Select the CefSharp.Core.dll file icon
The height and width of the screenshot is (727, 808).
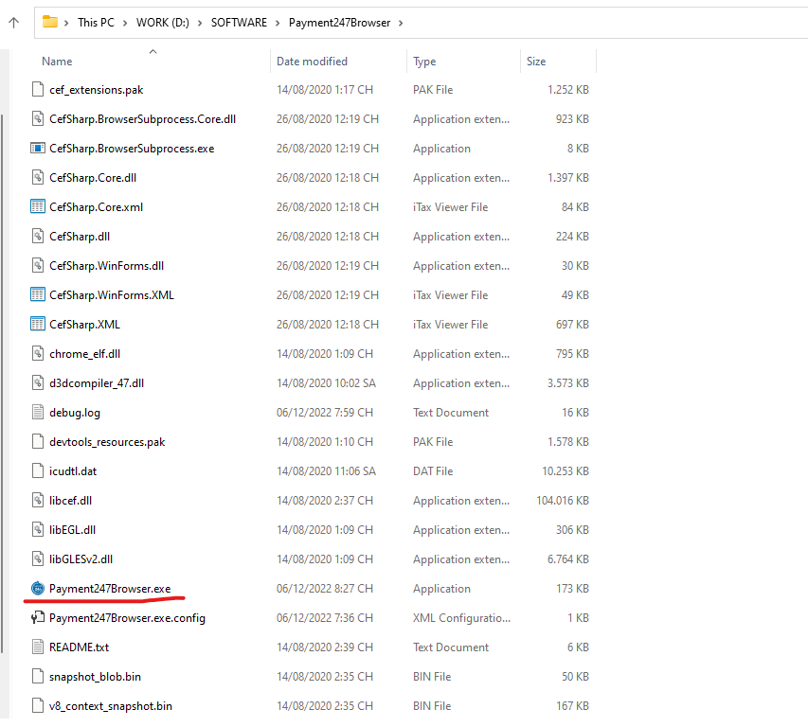pos(38,177)
